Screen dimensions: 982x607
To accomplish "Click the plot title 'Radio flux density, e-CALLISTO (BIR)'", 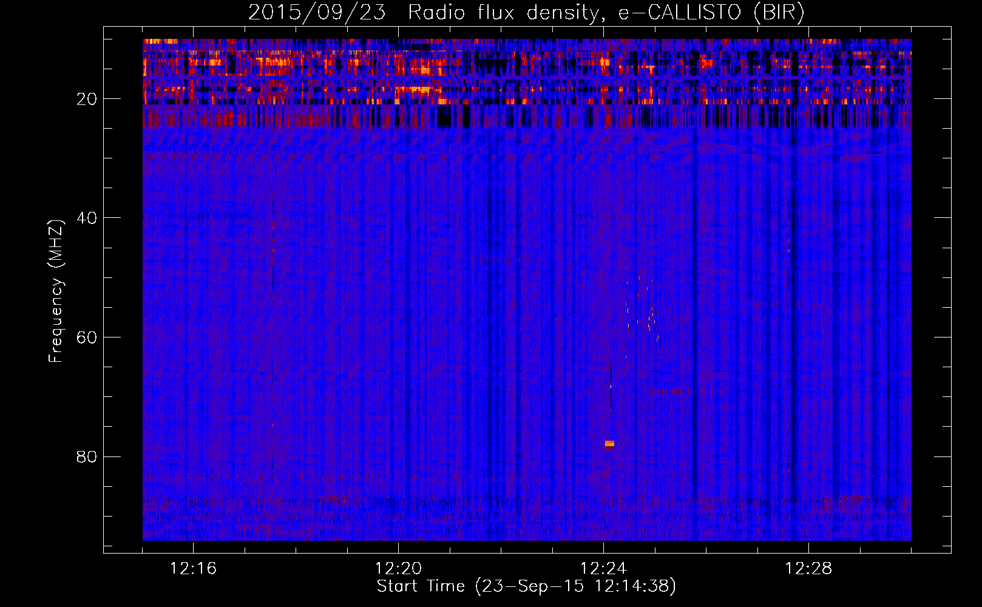I will 606,12.
